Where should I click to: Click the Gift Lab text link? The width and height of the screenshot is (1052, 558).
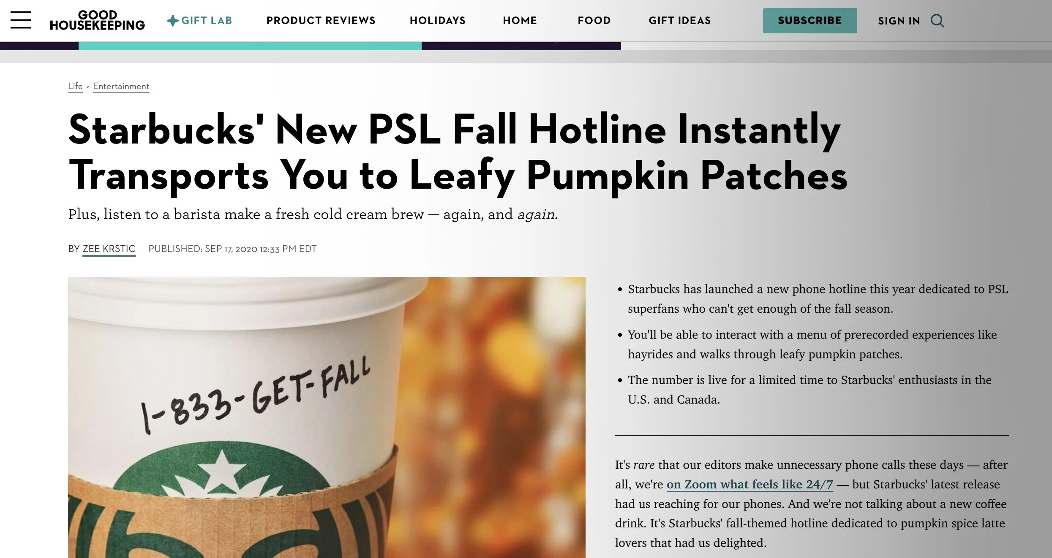[207, 20]
